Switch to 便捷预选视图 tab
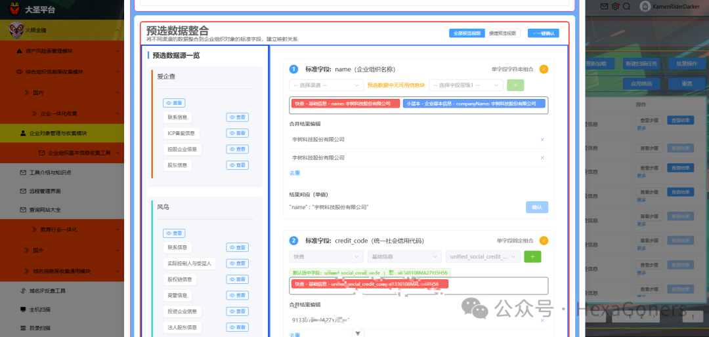The image size is (709, 337). pos(502,33)
